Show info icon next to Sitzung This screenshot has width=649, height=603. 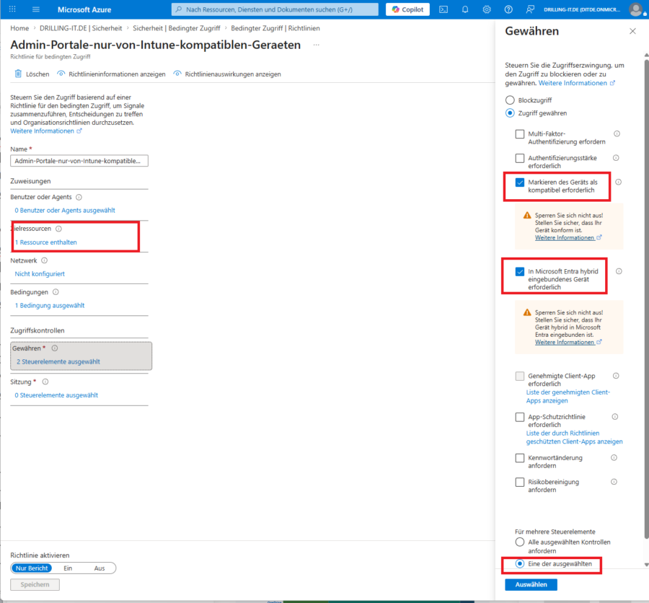[45, 382]
